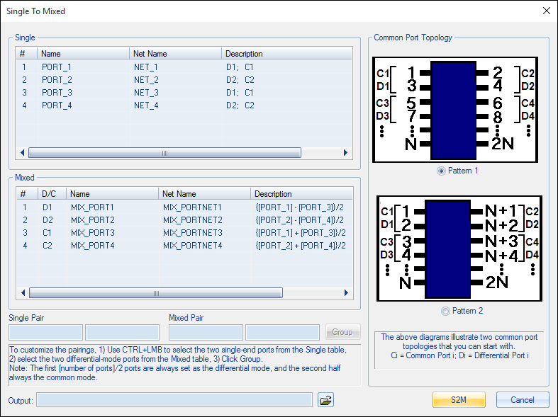Click the first Mixed Pair field
The width and height of the screenshot is (558, 417).
point(206,332)
